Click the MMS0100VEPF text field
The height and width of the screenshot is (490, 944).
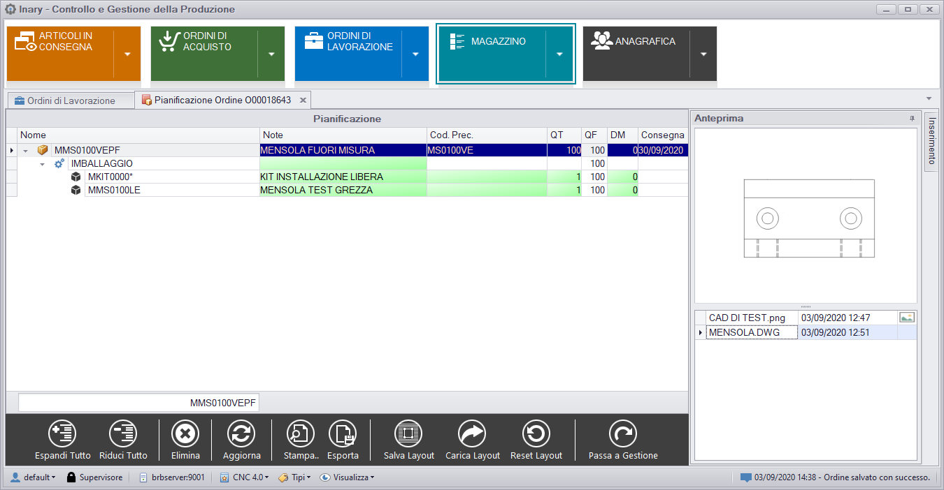138,403
